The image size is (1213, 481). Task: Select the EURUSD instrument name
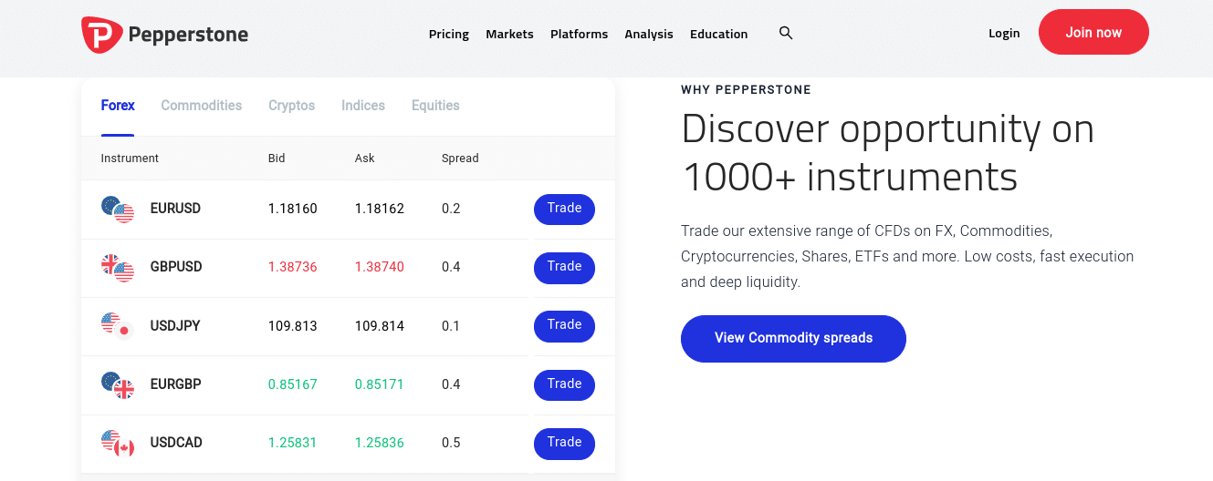pos(175,209)
